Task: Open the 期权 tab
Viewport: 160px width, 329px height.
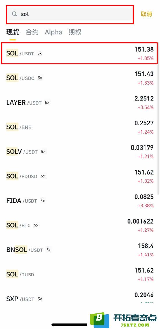Action: coord(75,32)
